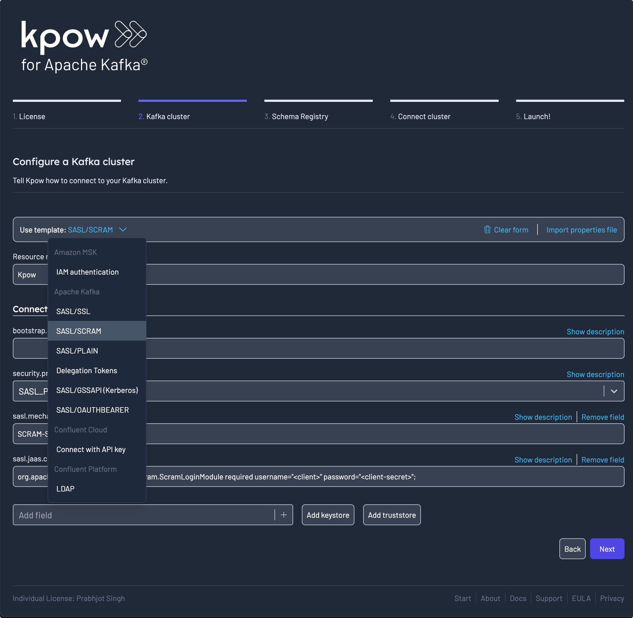This screenshot has width=633, height=618.
Task: Click the Add field input area
Action: pos(144,514)
